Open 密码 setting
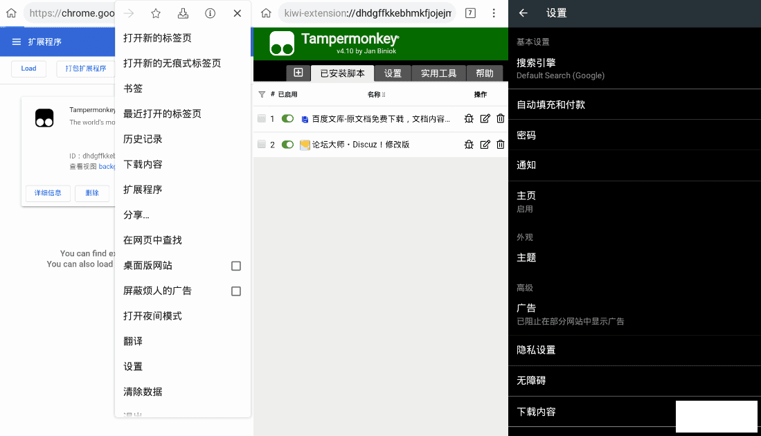This screenshot has height=436, width=761. [634, 135]
